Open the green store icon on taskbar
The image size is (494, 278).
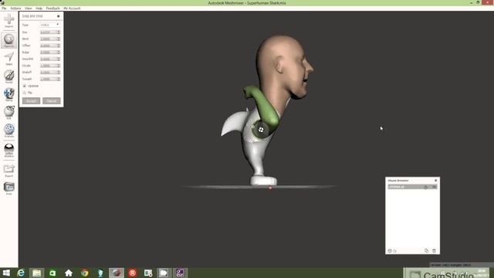pos(52,273)
